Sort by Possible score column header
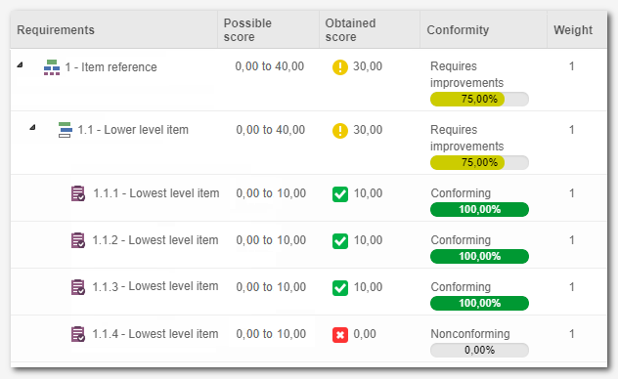The width and height of the screenshot is (618, 379). tap(268, 30)
